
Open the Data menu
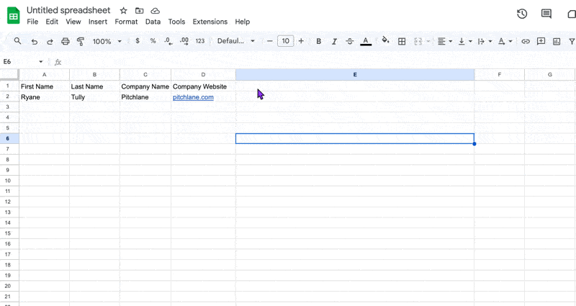[x=153, y=22]
